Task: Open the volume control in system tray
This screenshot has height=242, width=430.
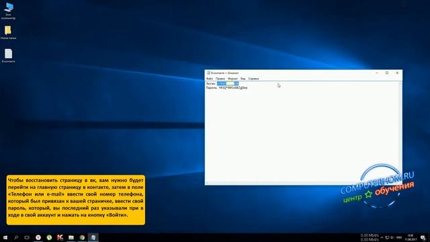Action: point(392,237)
